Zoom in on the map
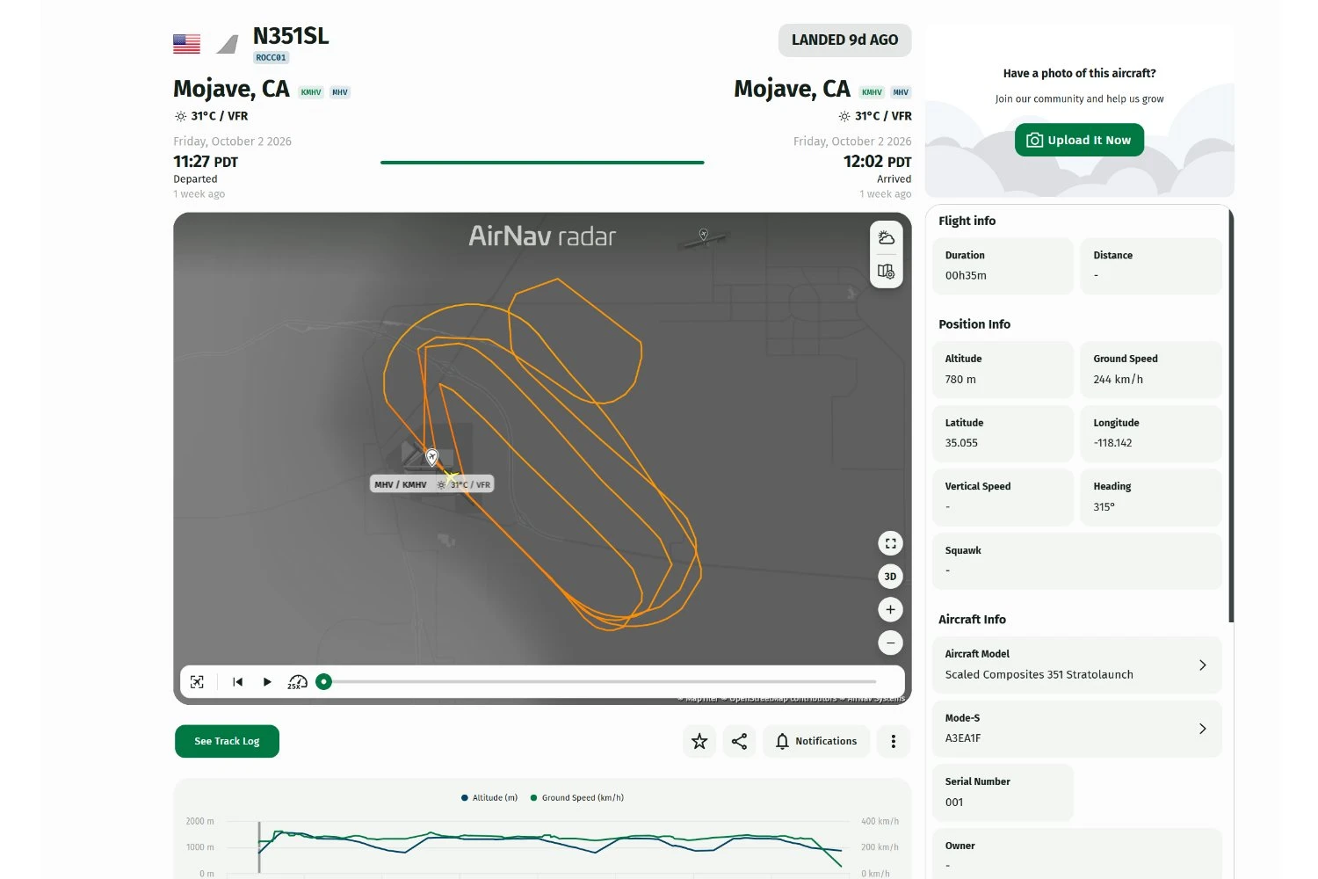This screenshot has width=1318, height=879. (890, 609)
